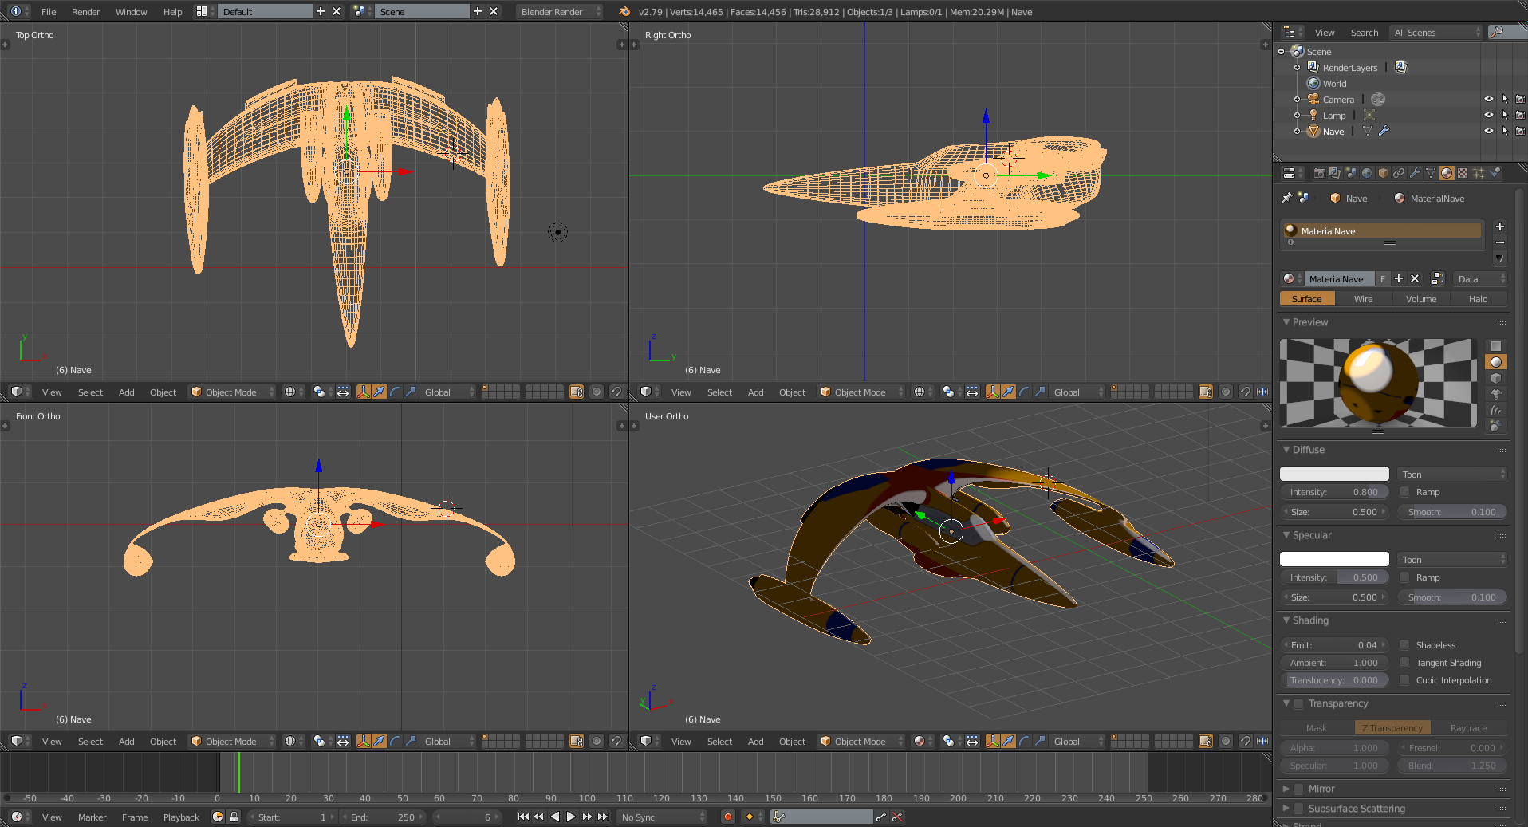Remove the material slot with the minus button

[1499, 242]
